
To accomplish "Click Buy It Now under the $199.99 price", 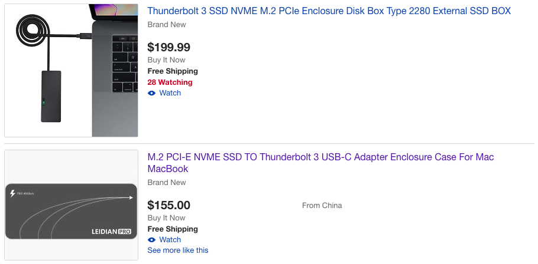I will pos(166,60).
